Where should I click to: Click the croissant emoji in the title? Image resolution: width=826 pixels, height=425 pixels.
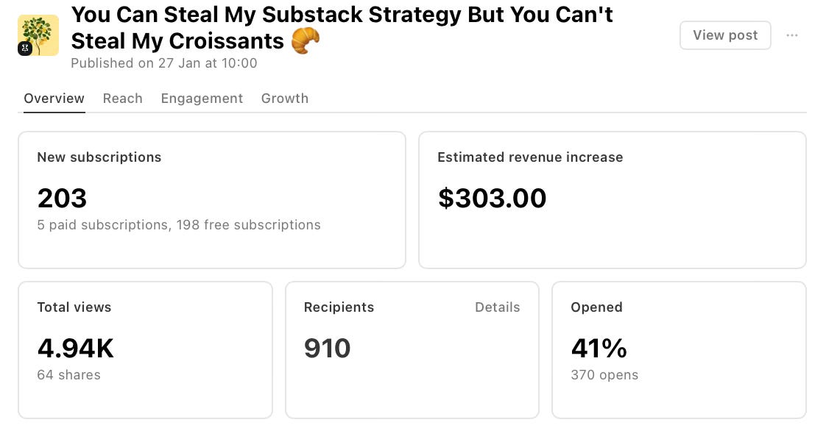(306, 40)
